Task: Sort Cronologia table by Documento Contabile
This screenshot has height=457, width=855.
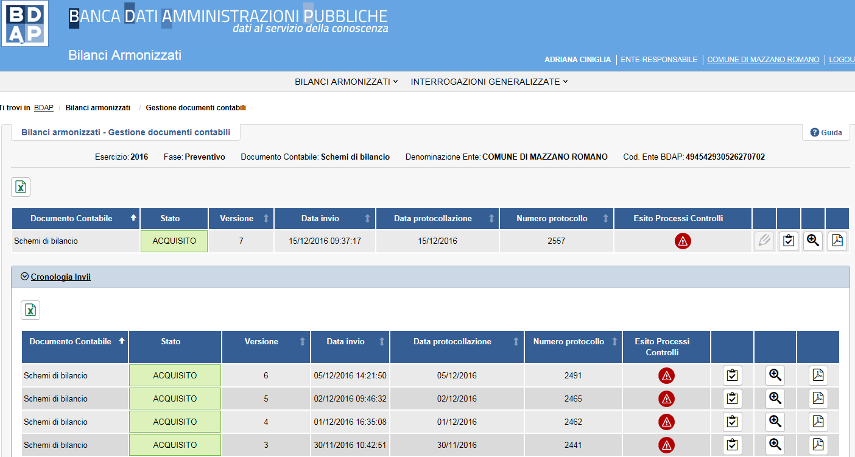Action: tap(75, 347)
